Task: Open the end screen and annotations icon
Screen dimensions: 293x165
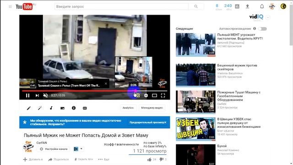Action: pos(62,108)
